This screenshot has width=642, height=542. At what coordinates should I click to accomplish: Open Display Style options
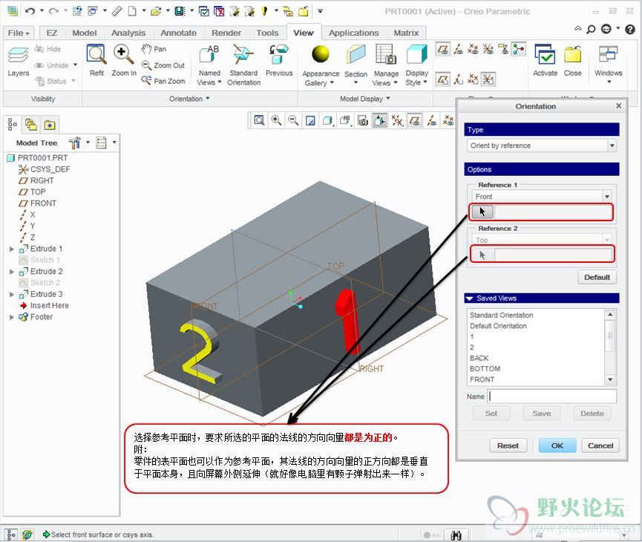(x=417, y=65)
